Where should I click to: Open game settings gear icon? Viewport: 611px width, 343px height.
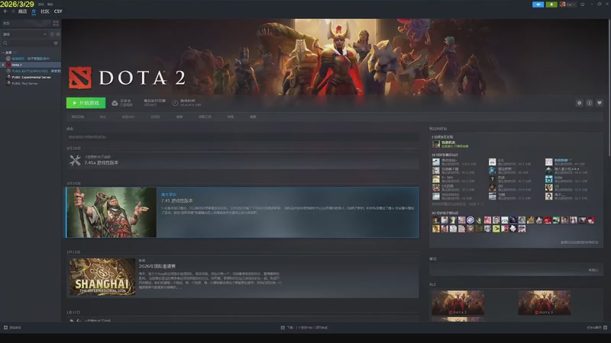pos(579,103)
